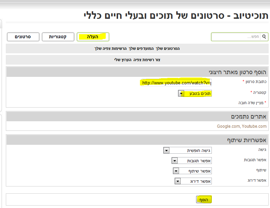Viewport: 270px width, 208px height.
Task: Expand the קטגוריה dropdown showing תוכים בטבע
Action: [x=195, y=93]
